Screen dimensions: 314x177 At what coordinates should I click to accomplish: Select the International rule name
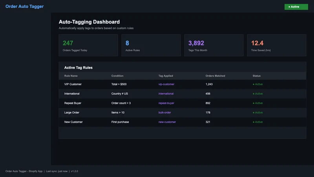click(72, 94)
